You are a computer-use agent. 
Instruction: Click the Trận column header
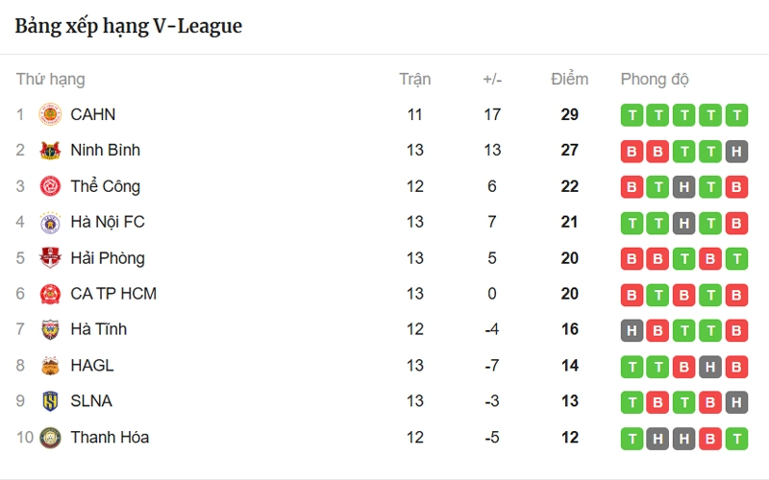414,79
